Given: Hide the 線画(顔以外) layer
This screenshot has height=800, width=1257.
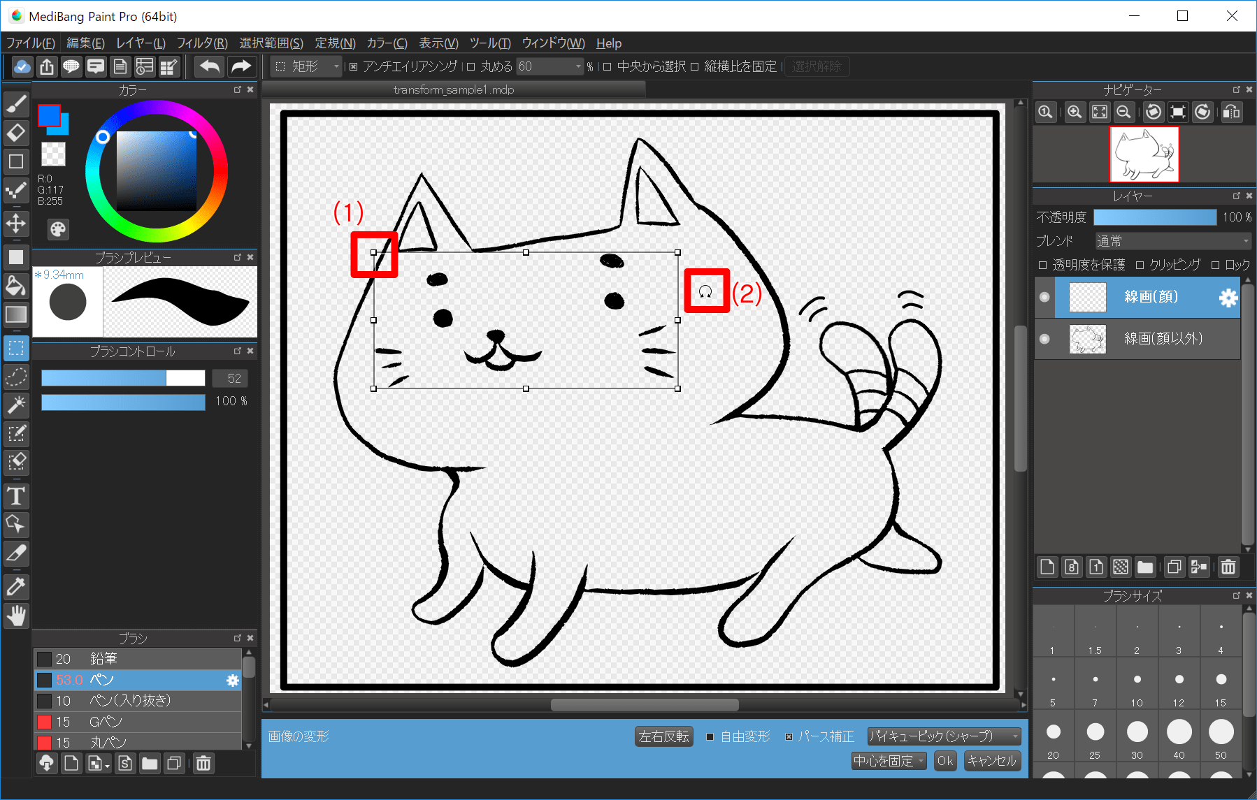Looking at the screenshot, I should coord(1044,339).
